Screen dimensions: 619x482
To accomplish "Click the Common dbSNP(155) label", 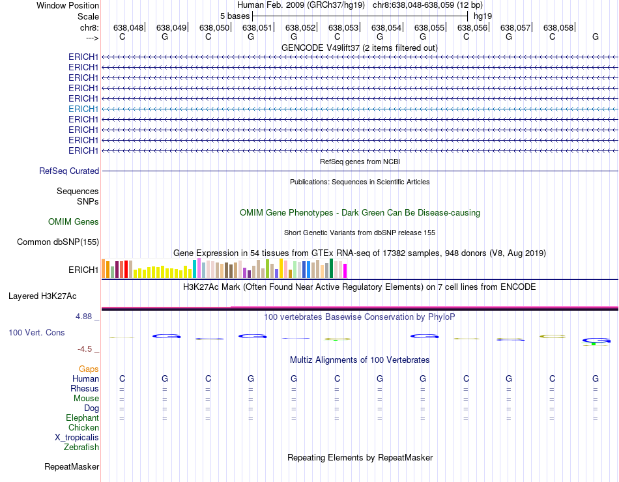I will [x=57, y=242].
